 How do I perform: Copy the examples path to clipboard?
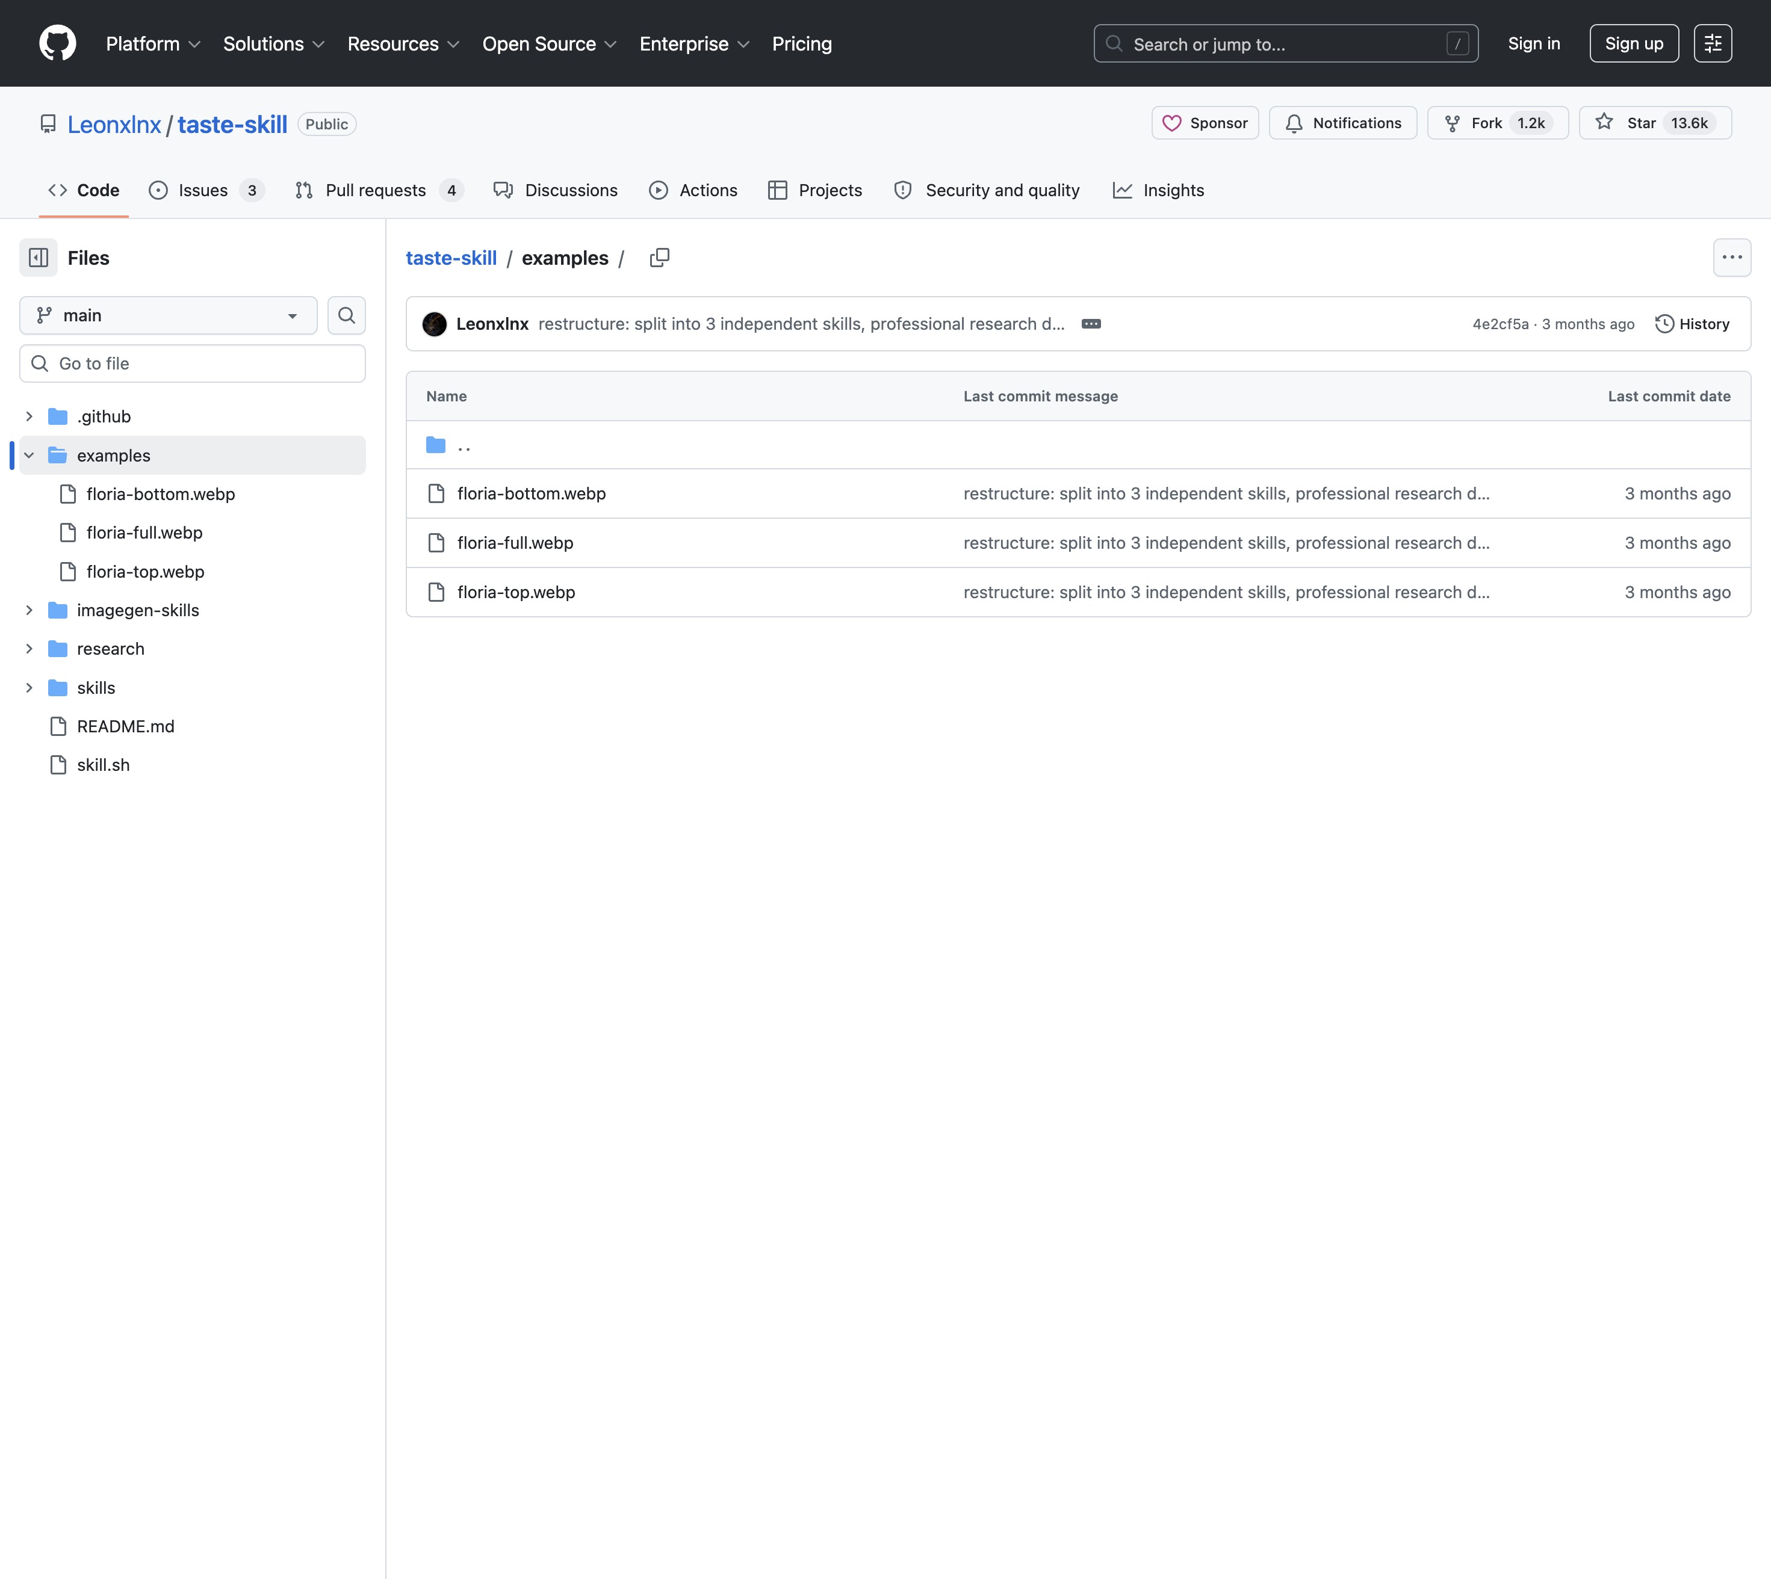(x=660, y=258)
